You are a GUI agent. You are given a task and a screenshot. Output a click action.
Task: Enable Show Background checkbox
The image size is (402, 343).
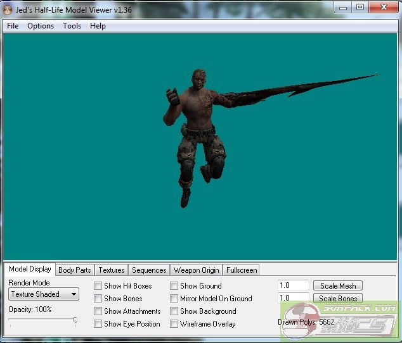coord(174,311)
